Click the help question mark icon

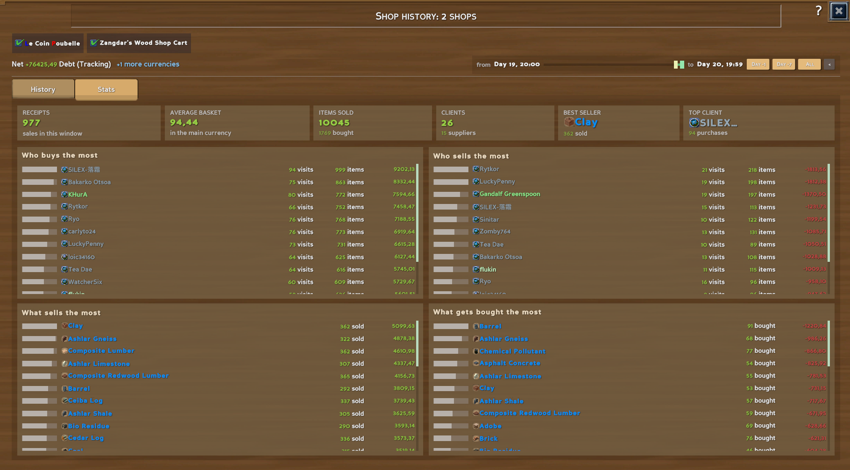pos(818,11)
